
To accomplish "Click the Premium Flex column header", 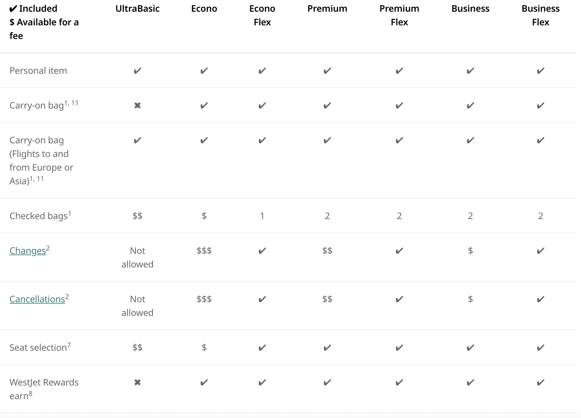I will (x=399, y=15).
